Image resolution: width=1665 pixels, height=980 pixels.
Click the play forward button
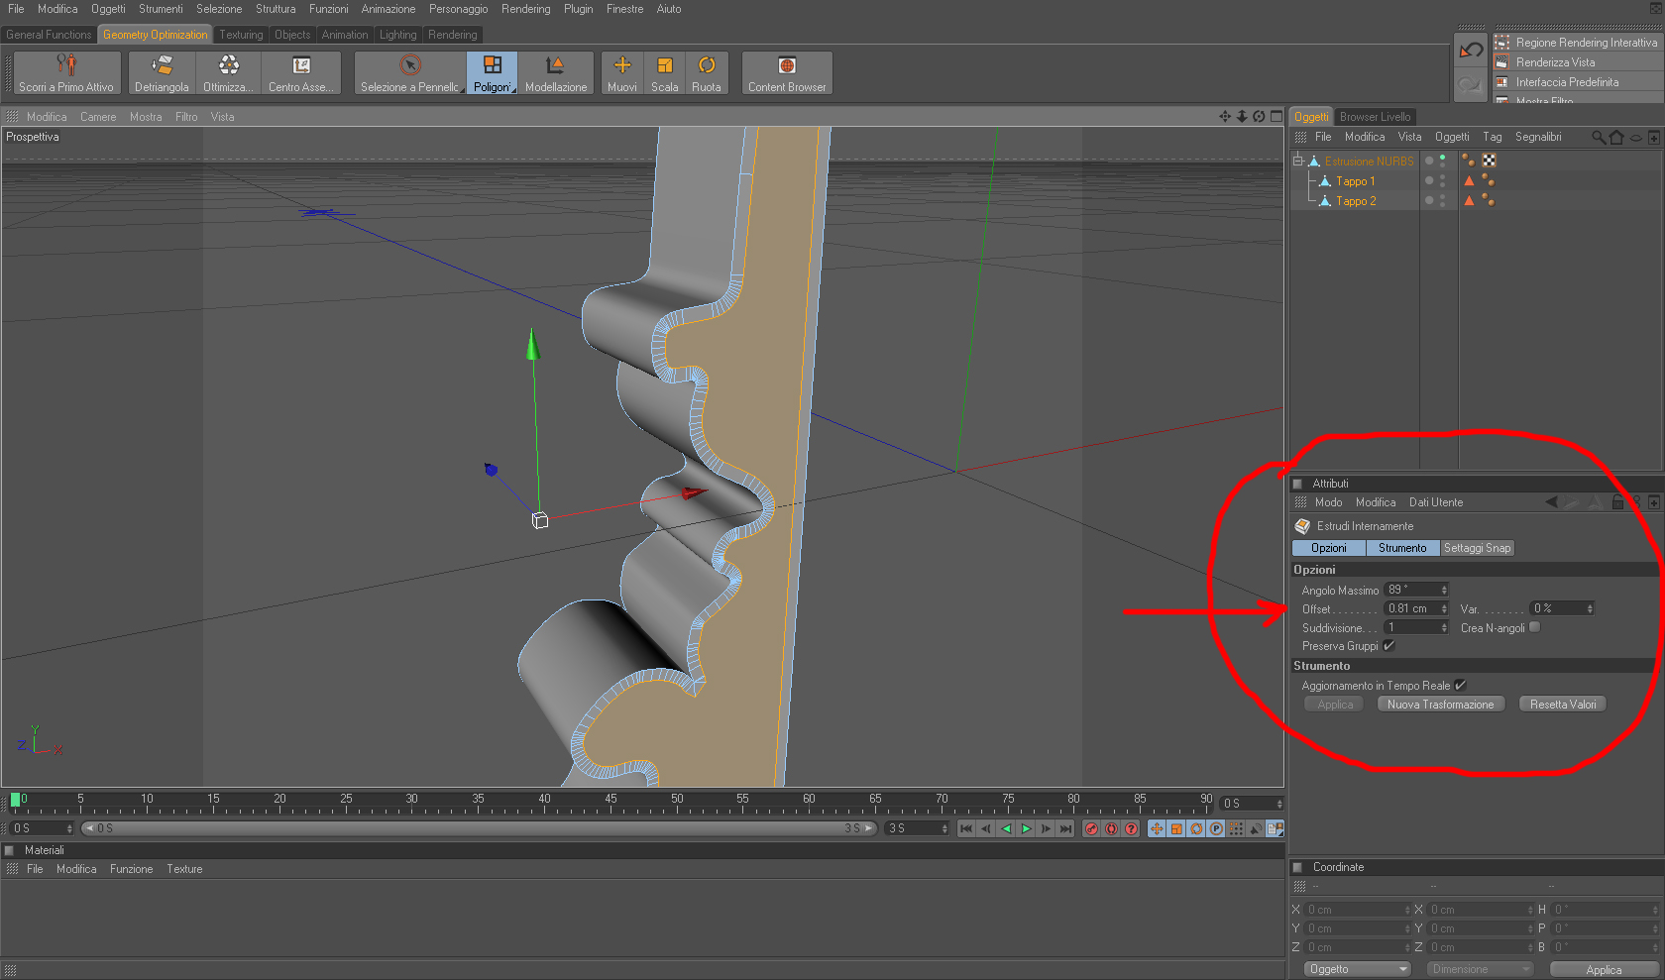[1027, 828]
